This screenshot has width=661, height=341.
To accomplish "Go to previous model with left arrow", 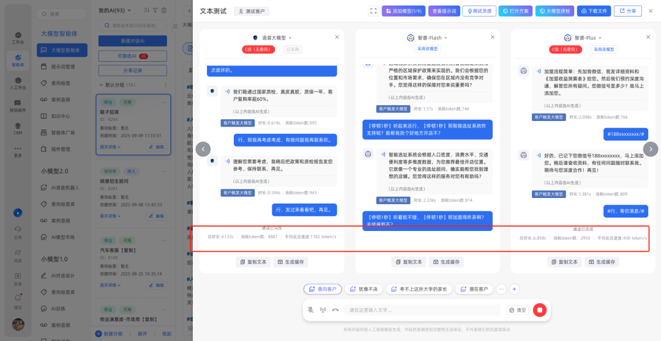I will 203,149.
